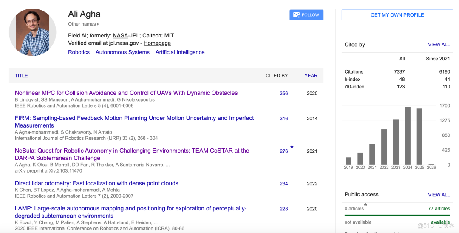The height and width of the screenshot is (233, 459).
Task: Click the 2024 bar in citations chart
Action: [x=408, y=136]
